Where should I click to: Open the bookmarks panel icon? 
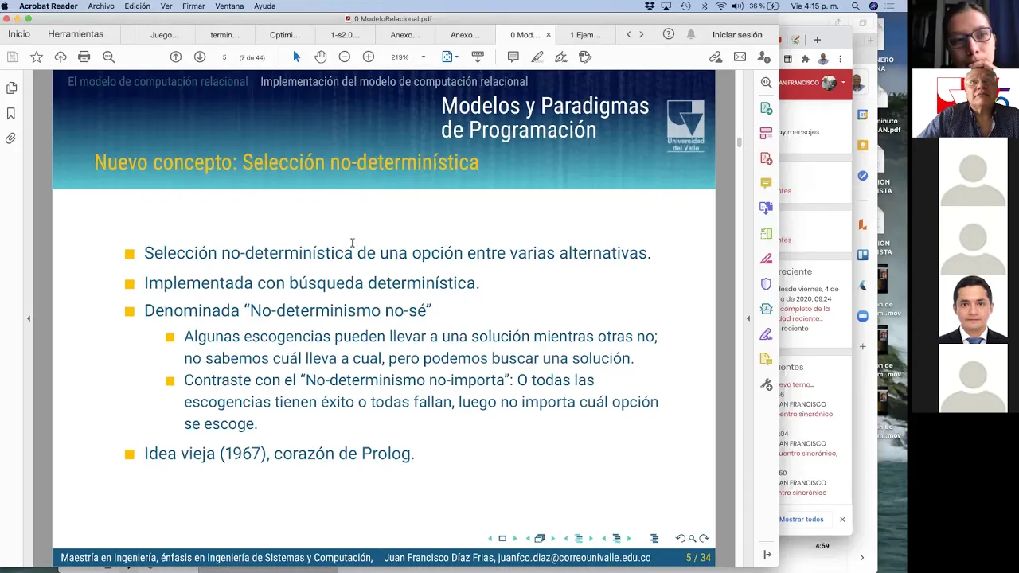(x=11, y=113)
